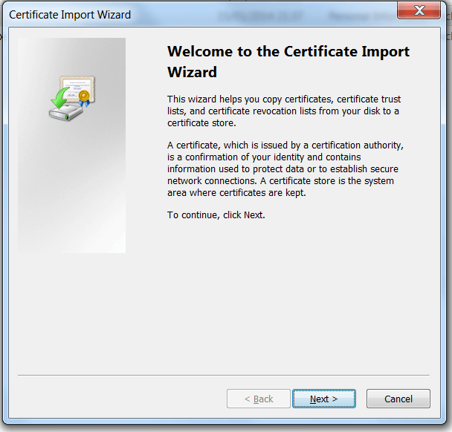
Task: Cancel the certificate import wizard
Action: point(398,399)
